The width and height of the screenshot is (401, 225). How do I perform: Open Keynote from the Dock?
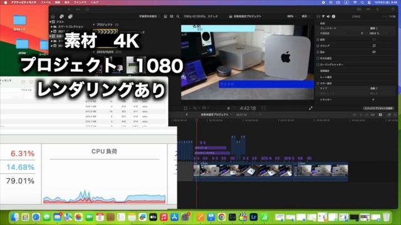(211, 217)
